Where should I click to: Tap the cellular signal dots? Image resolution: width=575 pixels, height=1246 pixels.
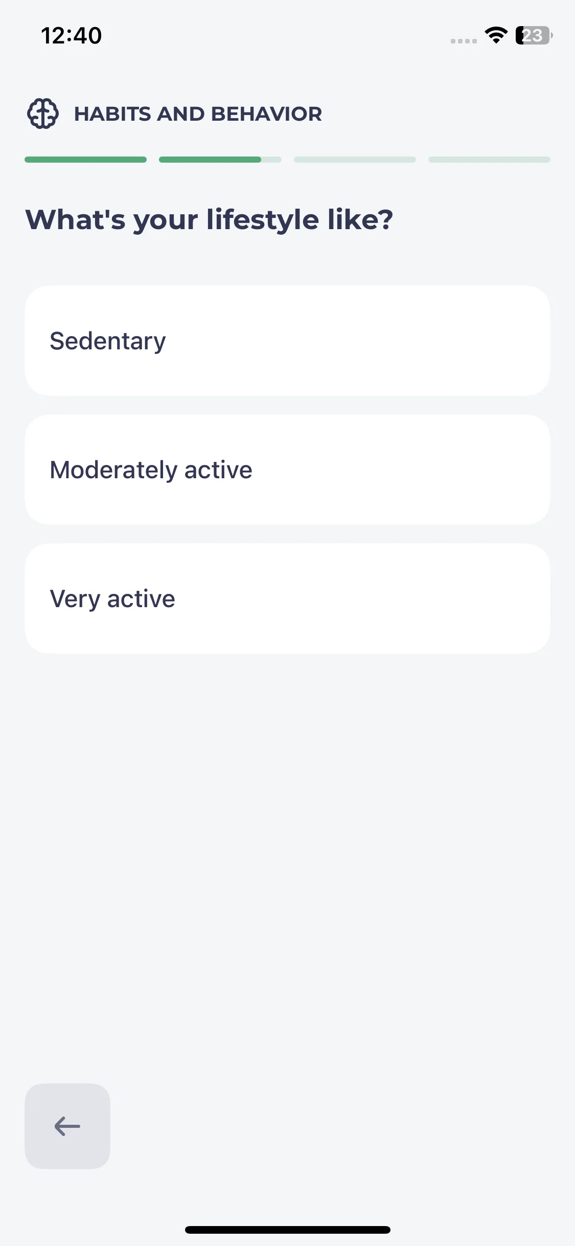(x=464, y=41)
